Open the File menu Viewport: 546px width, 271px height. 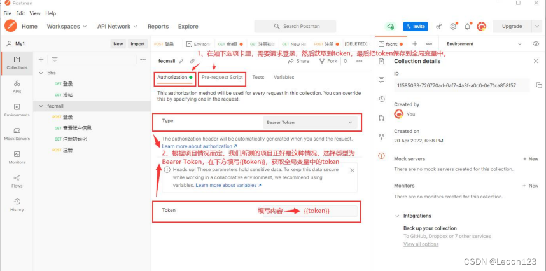tap(7, 13)
